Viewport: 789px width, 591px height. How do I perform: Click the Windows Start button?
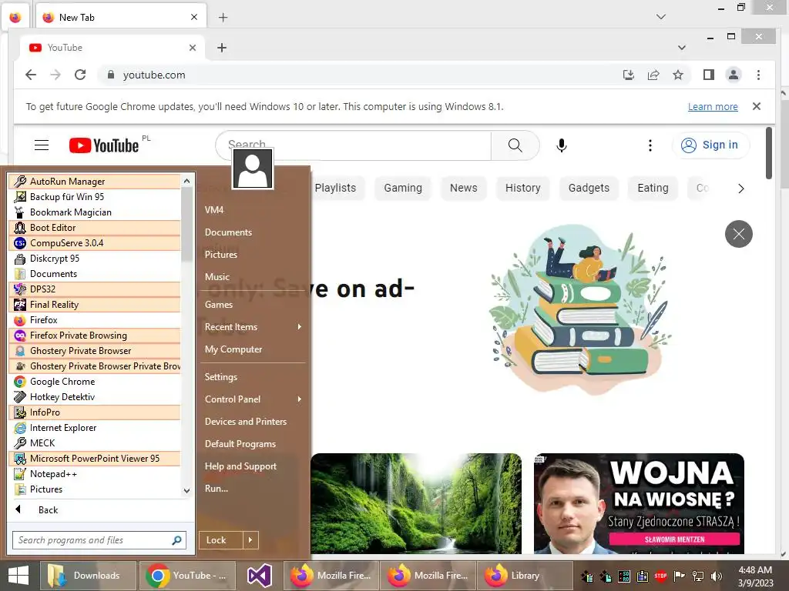18,576
